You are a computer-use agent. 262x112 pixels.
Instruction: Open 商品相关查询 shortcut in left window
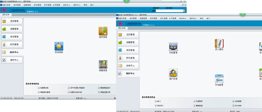(44, 92)
